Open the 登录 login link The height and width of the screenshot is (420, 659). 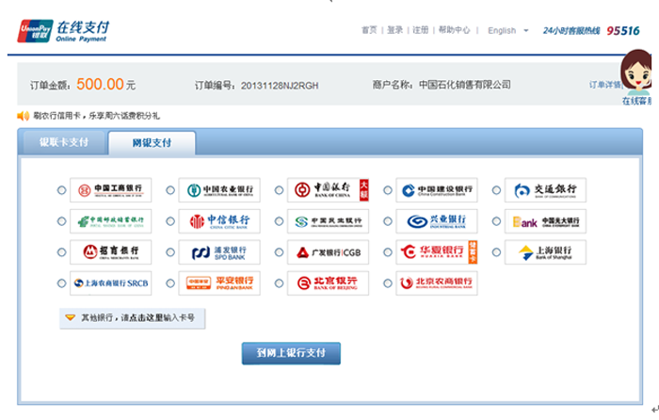394,30
